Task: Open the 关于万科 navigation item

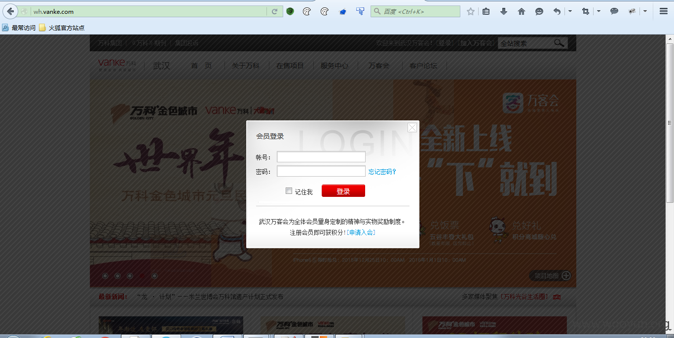Action: pyautogui.click(x=246, y=65)
